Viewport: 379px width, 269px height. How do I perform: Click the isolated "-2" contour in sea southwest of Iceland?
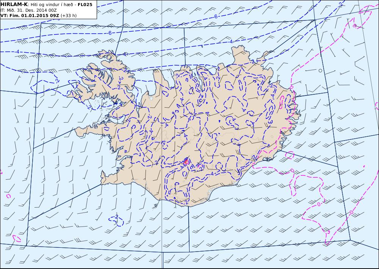pos(116,220)
